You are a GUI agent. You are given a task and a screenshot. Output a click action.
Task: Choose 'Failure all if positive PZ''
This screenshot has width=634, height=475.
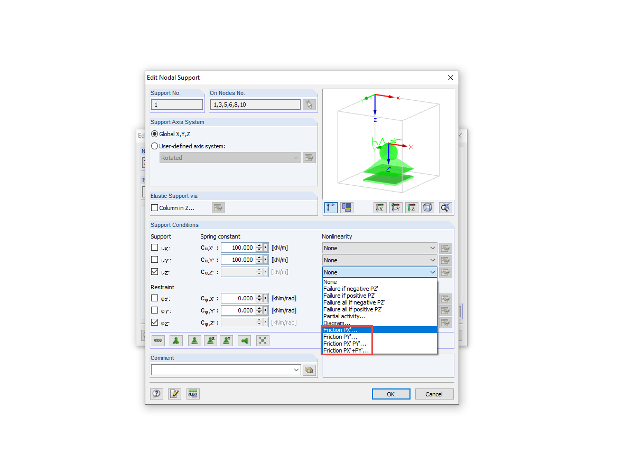[x=380, y=309]
